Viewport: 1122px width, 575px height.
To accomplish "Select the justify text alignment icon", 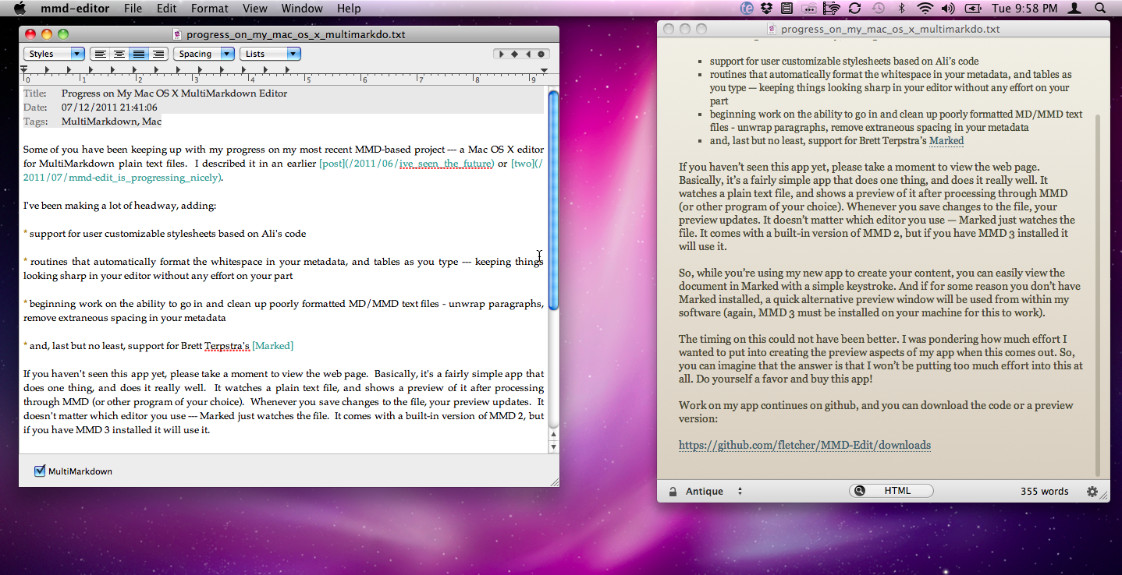I will click(x=139, y=54).
